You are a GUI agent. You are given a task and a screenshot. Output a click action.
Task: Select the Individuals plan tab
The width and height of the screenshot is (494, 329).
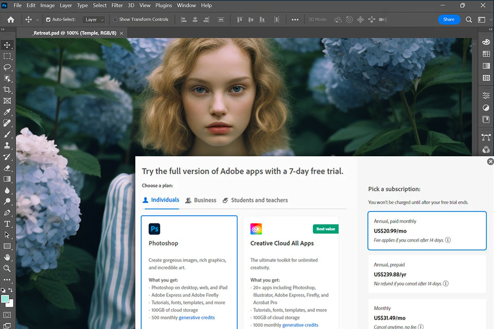pos(161,200)
